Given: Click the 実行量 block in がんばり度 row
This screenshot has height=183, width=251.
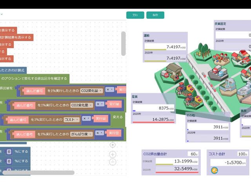Looking at the screenshot, I should pos(114,133).
